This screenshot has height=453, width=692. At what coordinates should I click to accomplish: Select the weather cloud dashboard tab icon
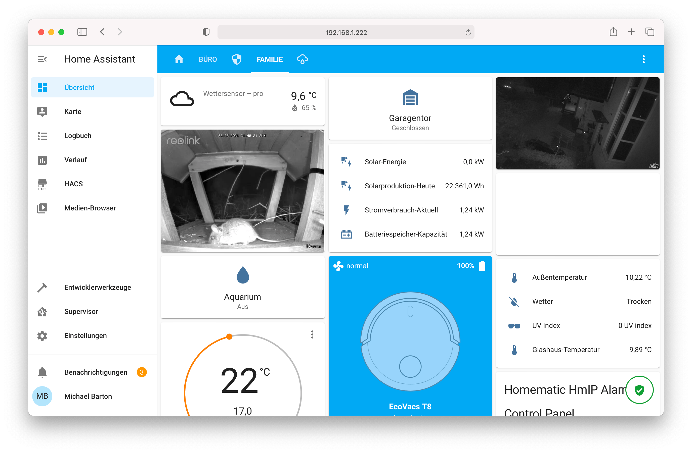(302, 59)
